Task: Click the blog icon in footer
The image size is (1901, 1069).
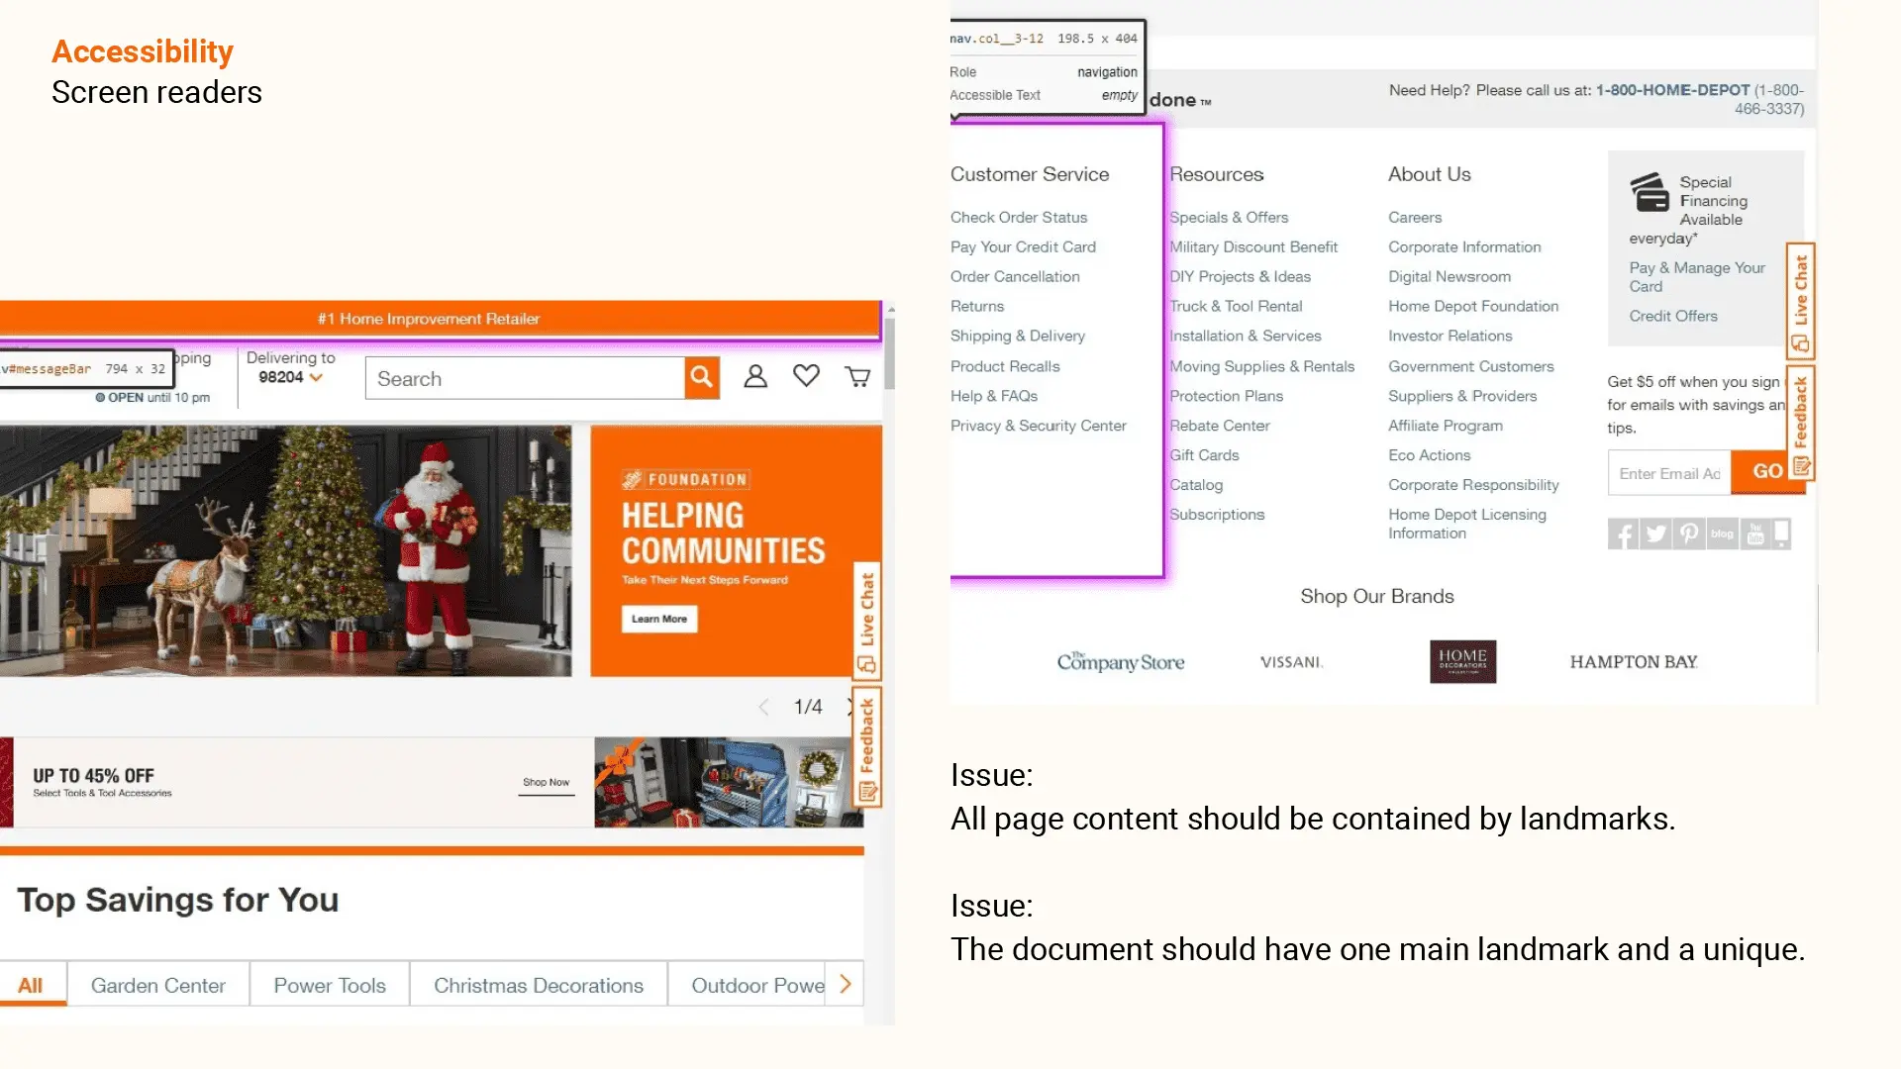Action: coord(1723,534)
